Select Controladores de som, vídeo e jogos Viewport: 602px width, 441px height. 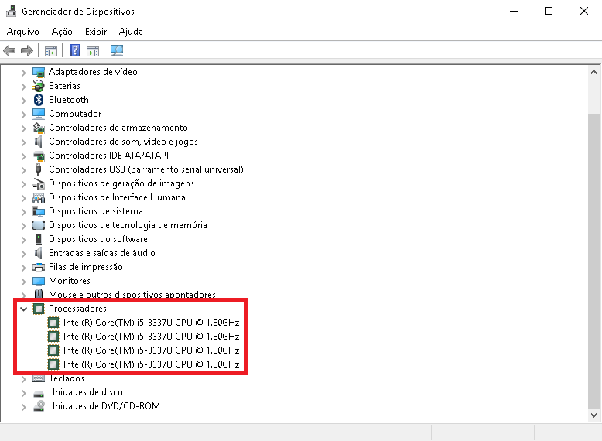123,142
